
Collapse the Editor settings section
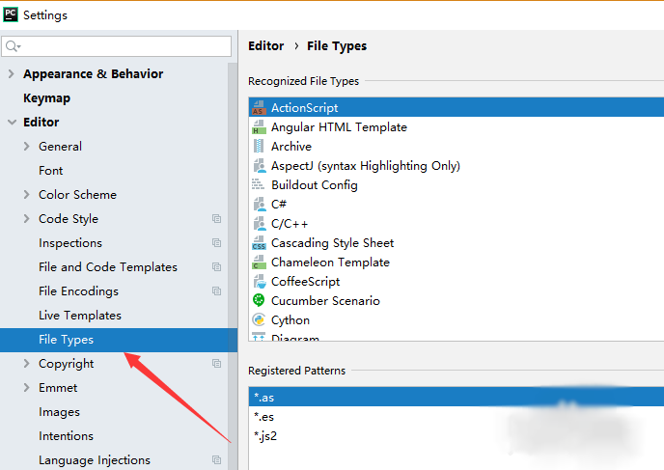coord(11,123)
